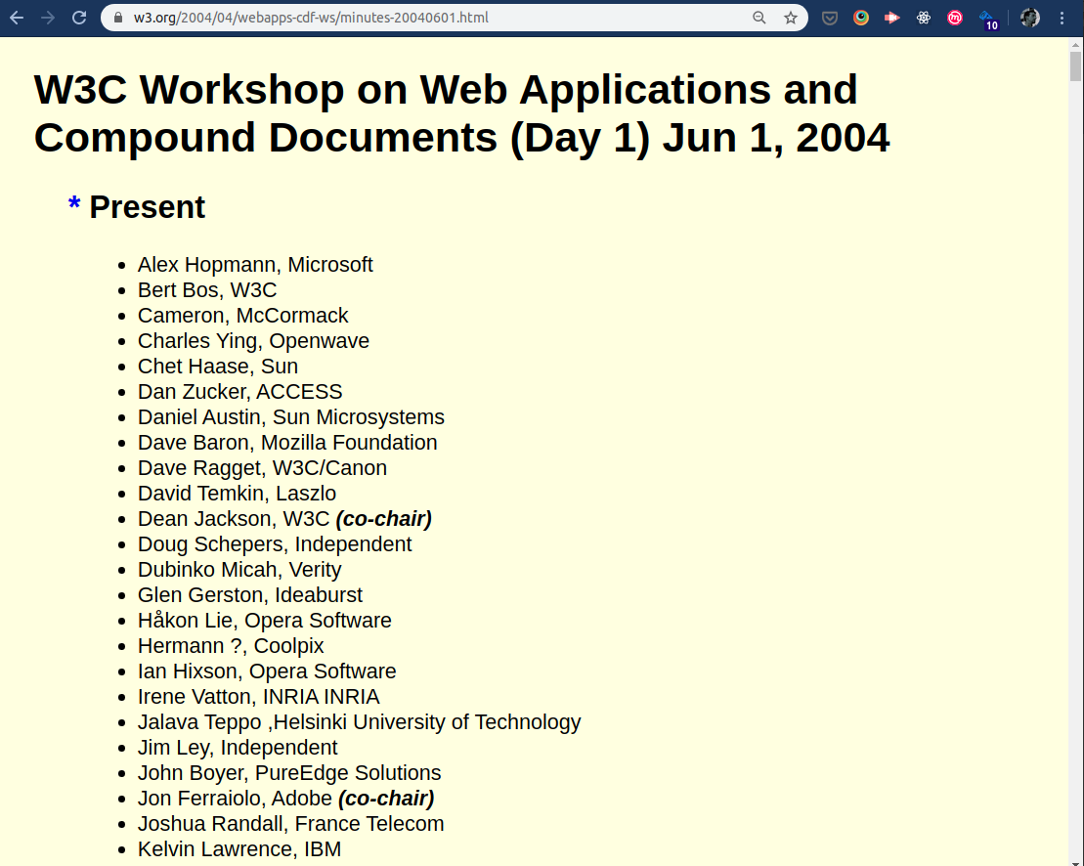This screenshot has width=1084, height=866.
Task: Select 'Dean Jackson, W3C' entry
Action: 234,519
